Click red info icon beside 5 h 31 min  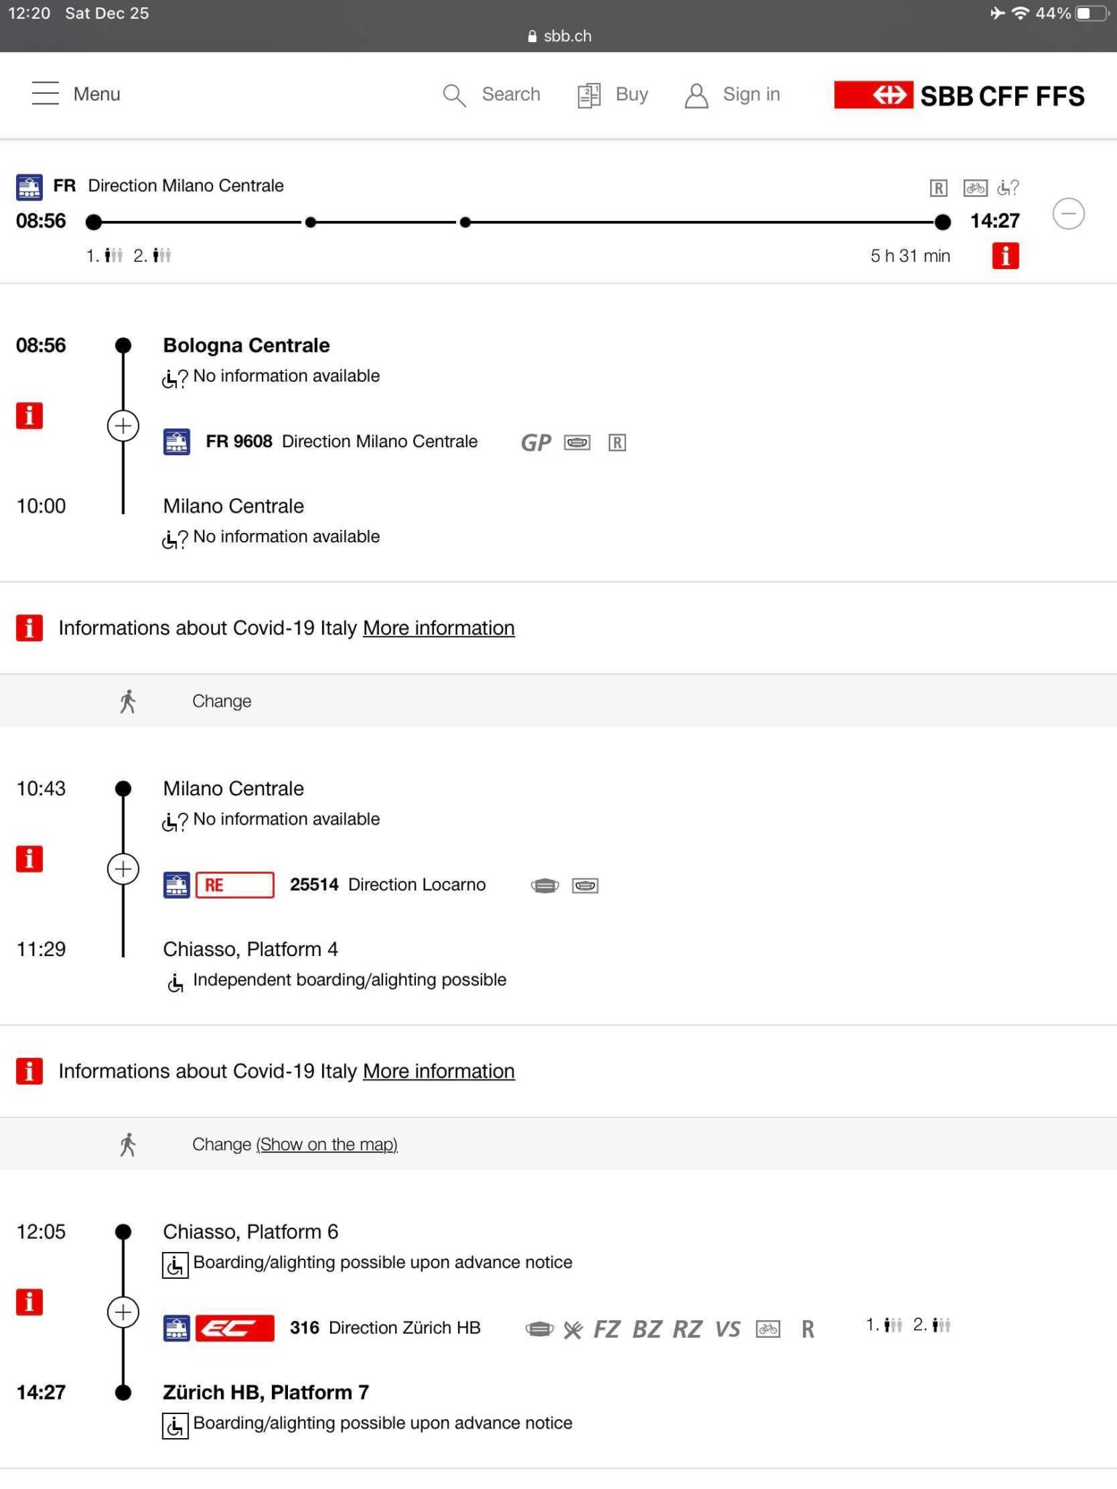tap(1005, 256)
